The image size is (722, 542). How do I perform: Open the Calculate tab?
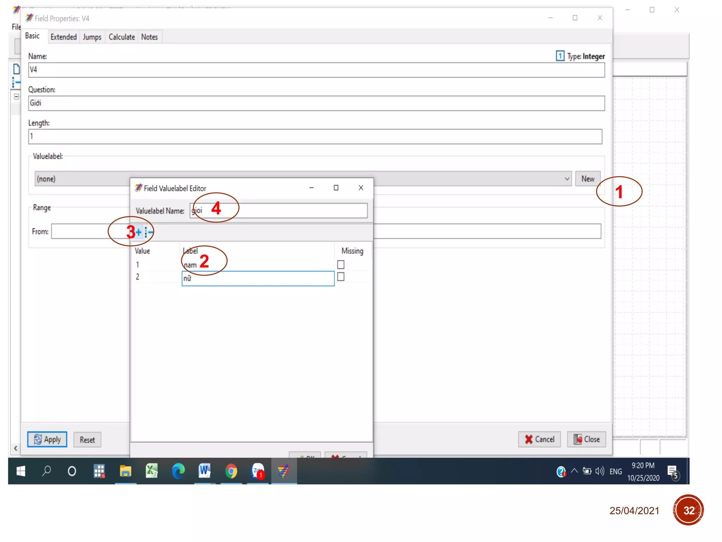[122, 37]
